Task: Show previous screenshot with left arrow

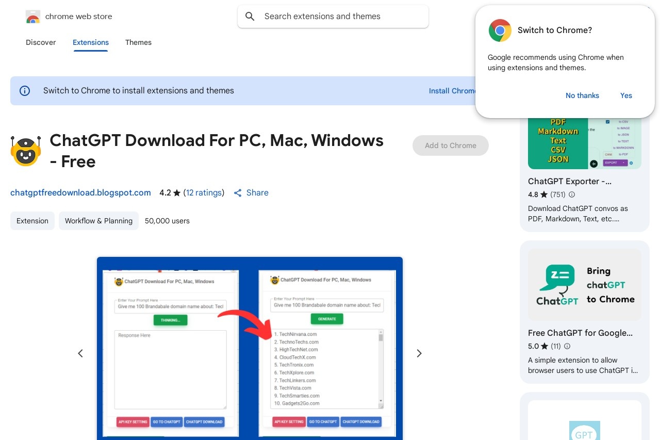Action: 80,353
